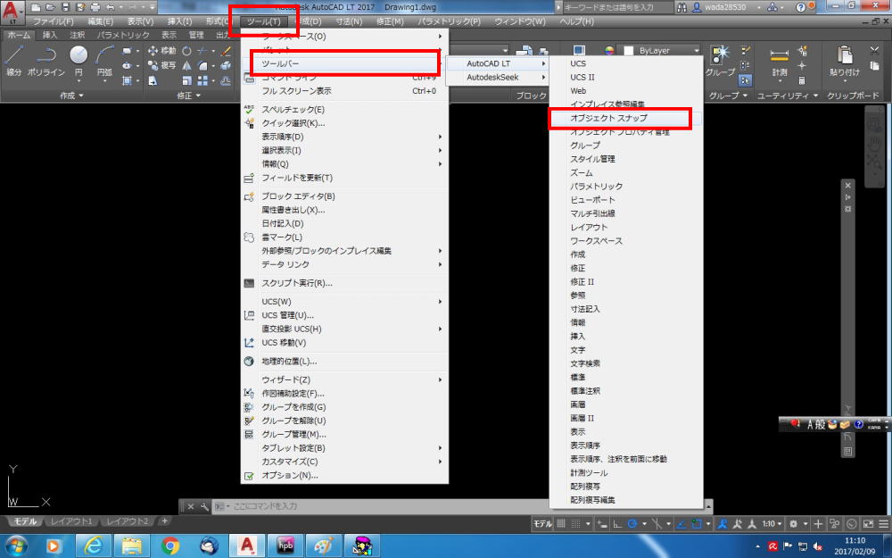Select the Circle (円) drawing tool
This screenshot has height=558, width=892.
[78, 61]
